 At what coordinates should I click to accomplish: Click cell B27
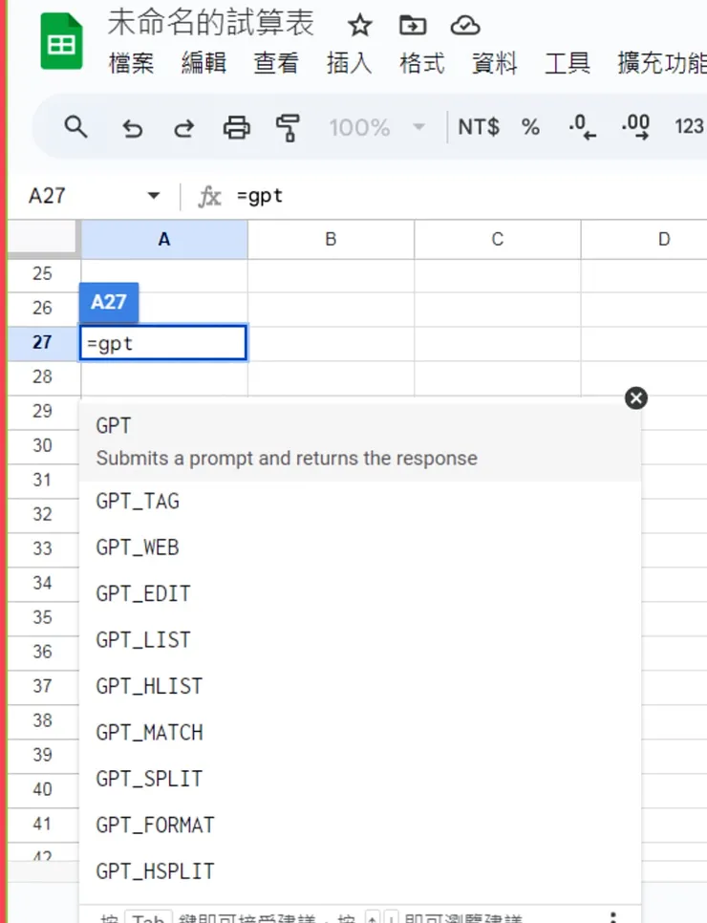pos(331,343)
